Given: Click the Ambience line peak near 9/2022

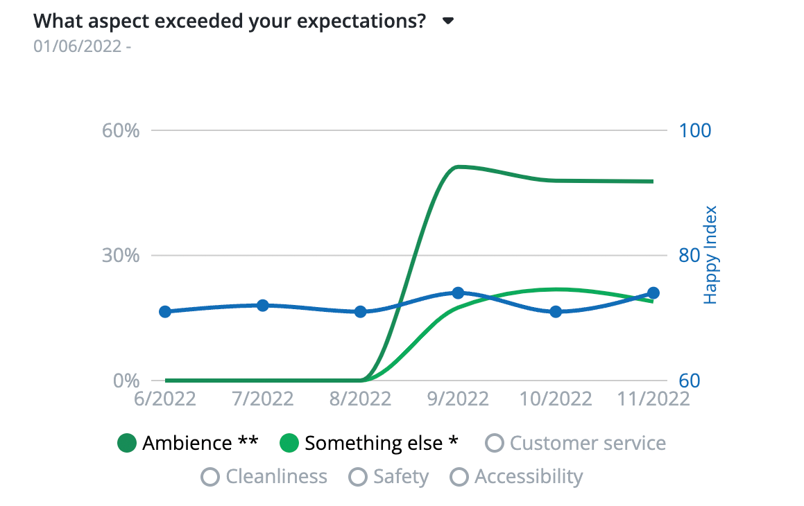Looking at the screenshot, I should tap(458, 166).
